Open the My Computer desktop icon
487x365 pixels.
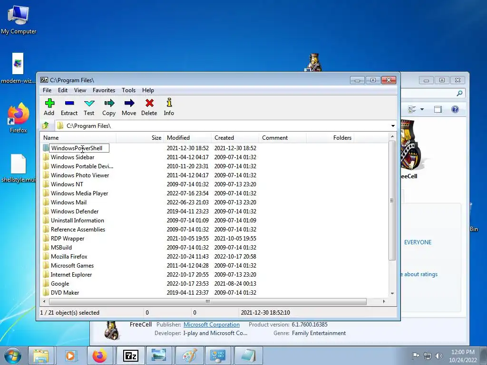(19, 19)
